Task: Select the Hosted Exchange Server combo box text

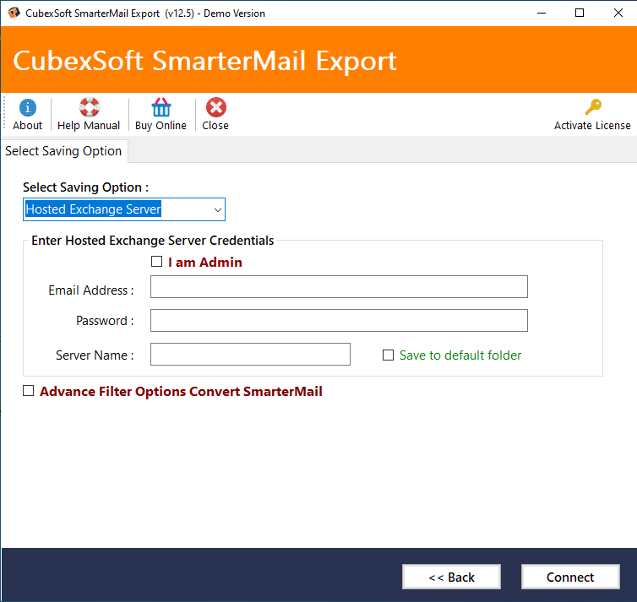Action: [93, 209]
